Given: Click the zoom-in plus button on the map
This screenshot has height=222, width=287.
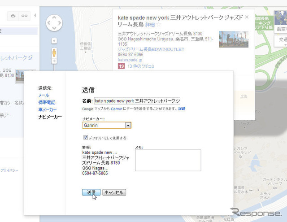Looking at the screenshot, I should click(x=54, y=61).
